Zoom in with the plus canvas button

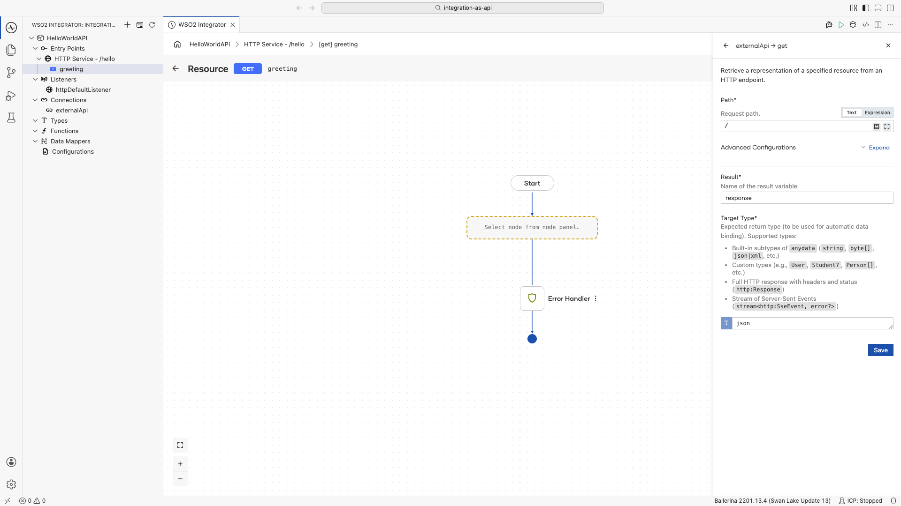(x=180, y=464)
